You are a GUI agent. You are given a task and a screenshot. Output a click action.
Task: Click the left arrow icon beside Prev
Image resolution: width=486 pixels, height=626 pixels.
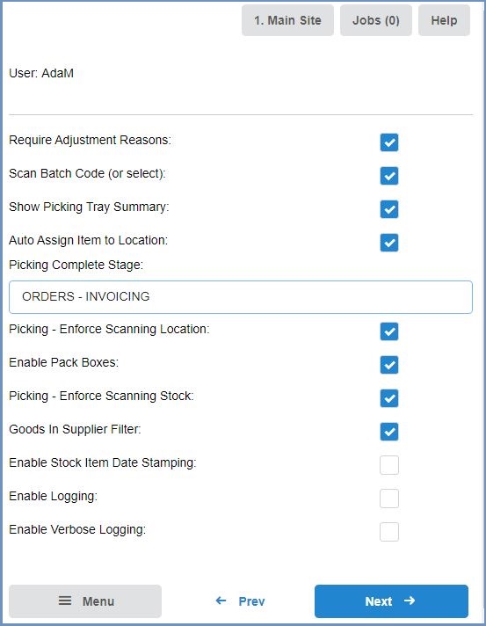click(221, 601)
